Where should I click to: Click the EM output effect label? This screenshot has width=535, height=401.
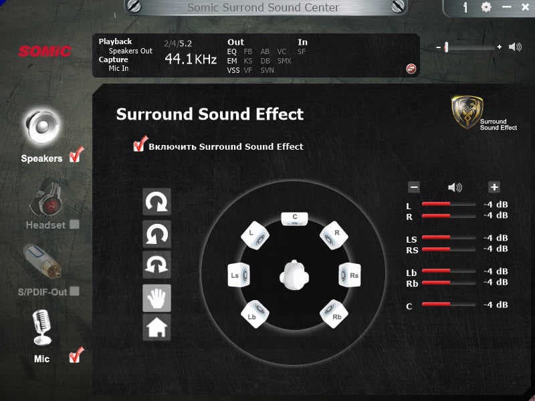pyautogui.click(x=232, y=61)
